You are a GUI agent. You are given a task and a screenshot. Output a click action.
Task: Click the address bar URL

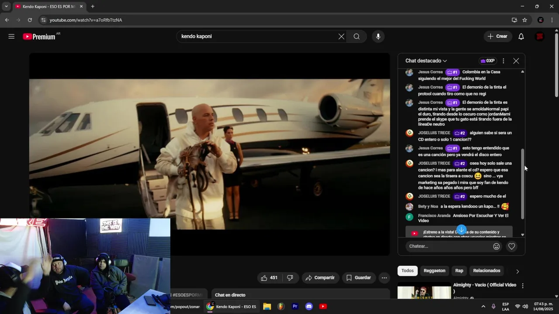click(x=86, y=20)
